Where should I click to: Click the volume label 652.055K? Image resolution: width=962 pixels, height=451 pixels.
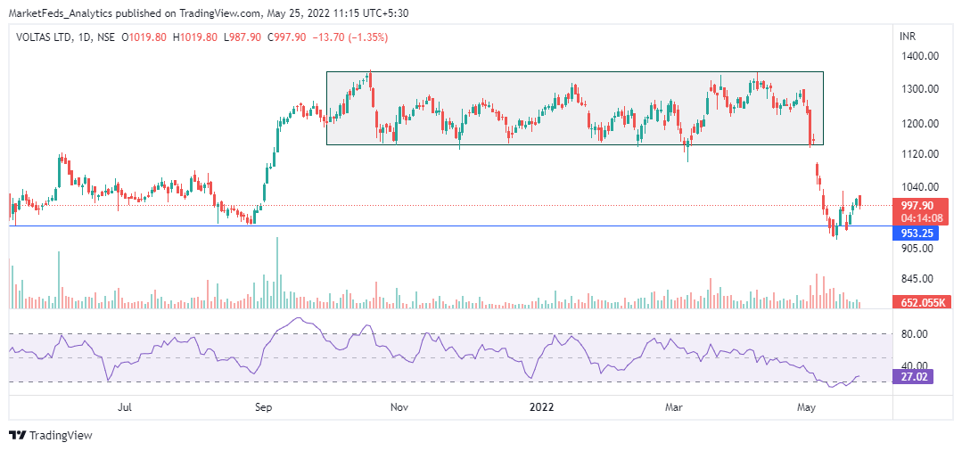922,302
